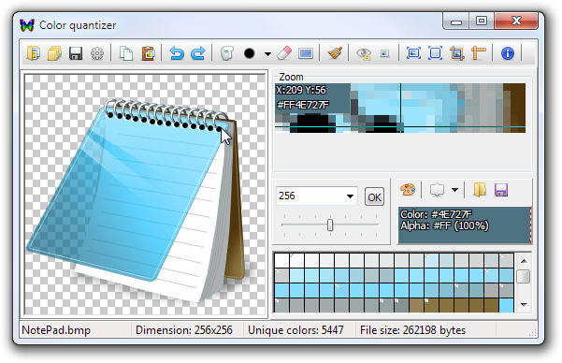Click the zoom magnifier preview

coord(400,108)
